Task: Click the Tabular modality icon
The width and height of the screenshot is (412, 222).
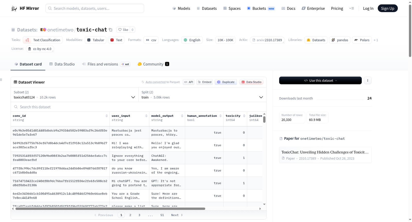Action: click(89, 40)
